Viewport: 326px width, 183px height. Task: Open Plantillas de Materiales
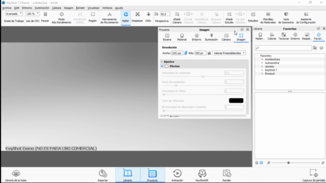point(268,17)
